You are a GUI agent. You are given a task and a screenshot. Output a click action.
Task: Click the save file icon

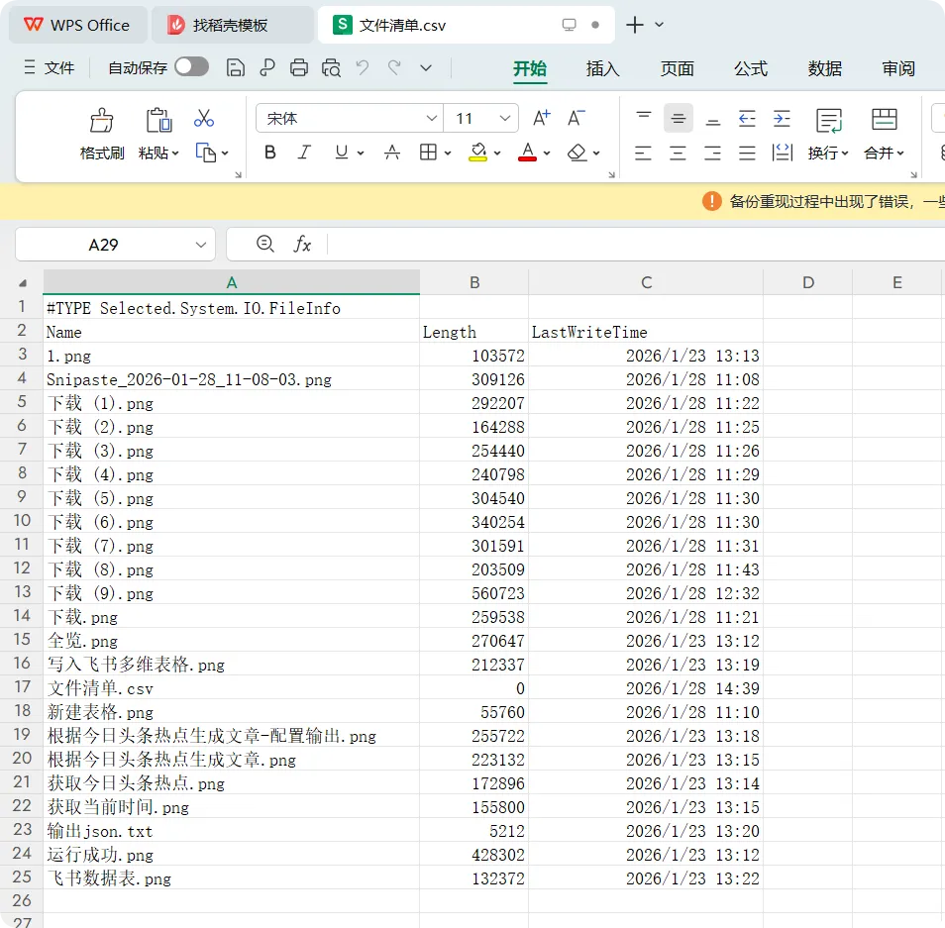point(235,67)
